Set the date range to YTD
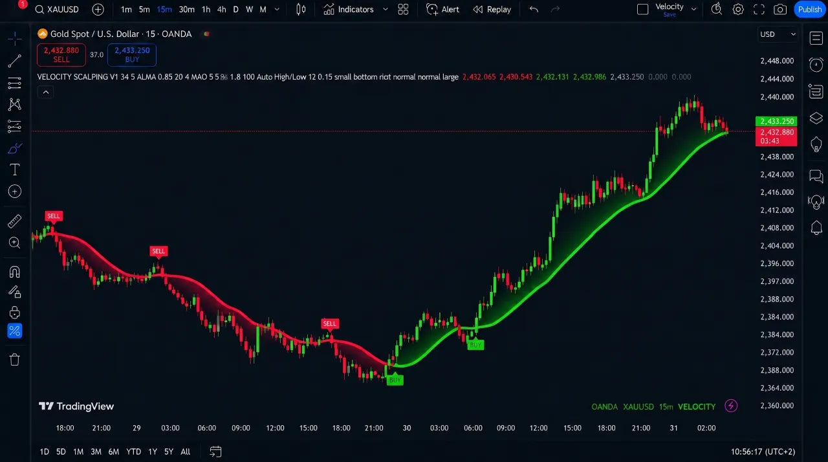 click(134, 452)
